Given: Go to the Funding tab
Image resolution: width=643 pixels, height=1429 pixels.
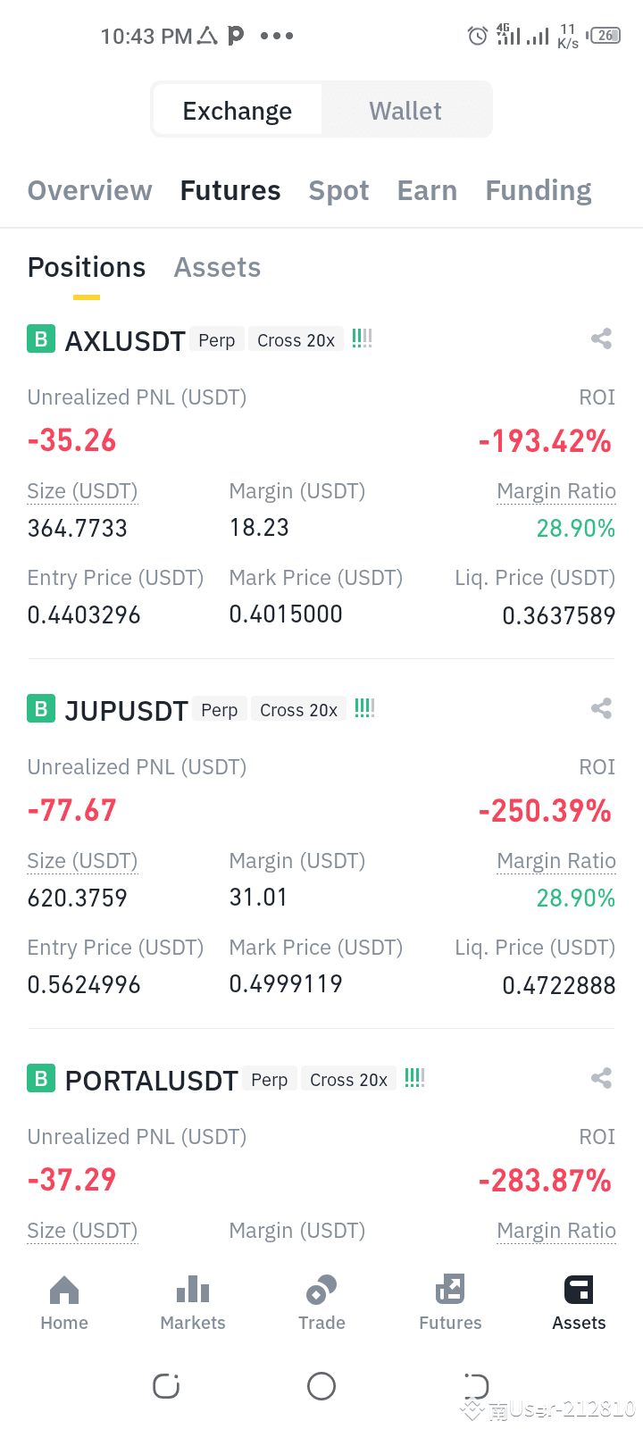Looking at the screenshot, I should click(x=539, y=191).
